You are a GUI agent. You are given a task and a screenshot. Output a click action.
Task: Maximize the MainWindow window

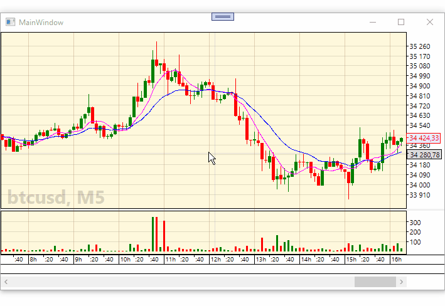(401, 22)
